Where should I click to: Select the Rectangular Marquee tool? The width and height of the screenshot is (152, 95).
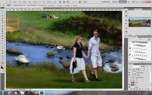pos(2,13)
